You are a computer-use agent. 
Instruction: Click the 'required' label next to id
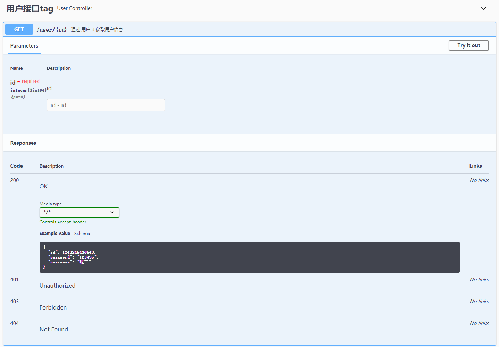tap(31, 81)
